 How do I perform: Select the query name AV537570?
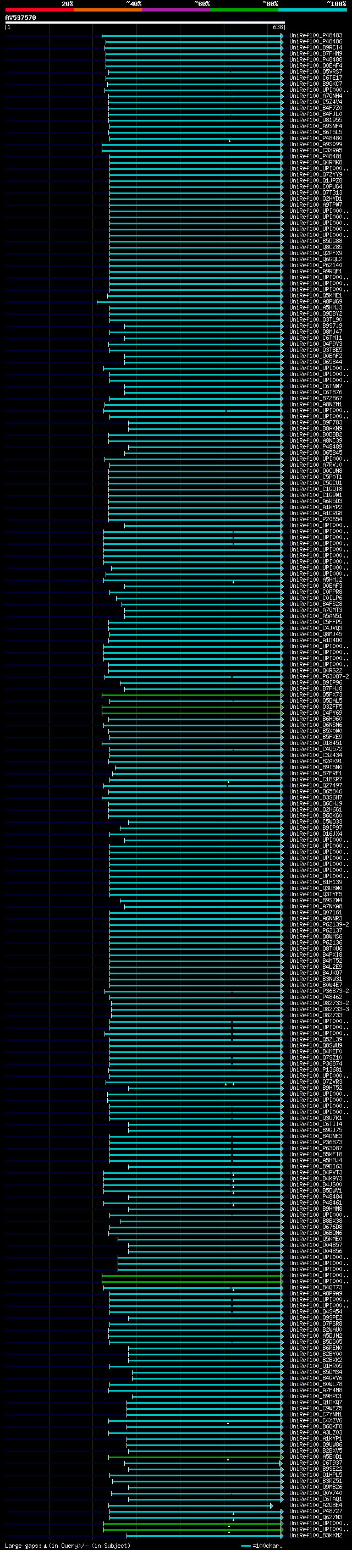tap(20, 18)
